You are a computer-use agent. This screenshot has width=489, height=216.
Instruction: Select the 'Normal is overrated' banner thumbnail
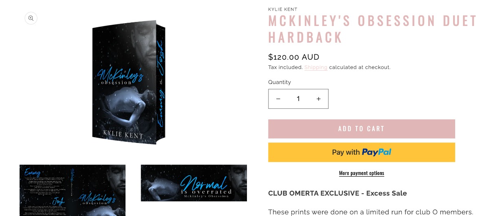coord(194,183)
